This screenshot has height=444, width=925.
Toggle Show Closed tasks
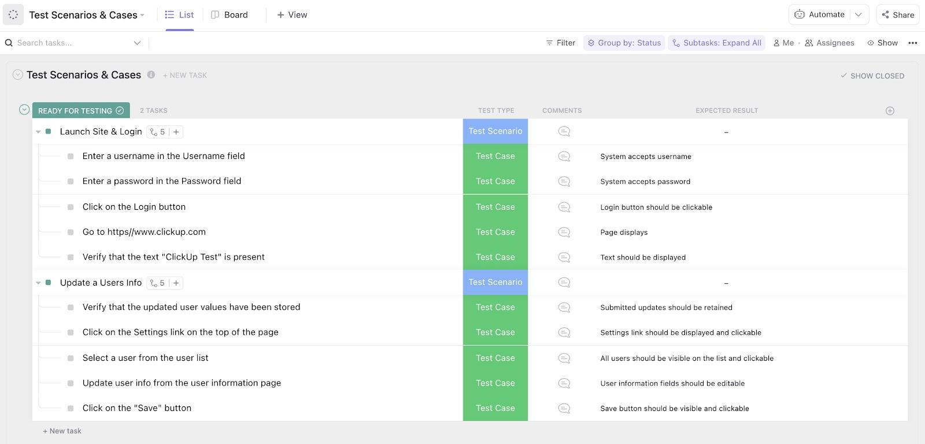tap(872, 76)
